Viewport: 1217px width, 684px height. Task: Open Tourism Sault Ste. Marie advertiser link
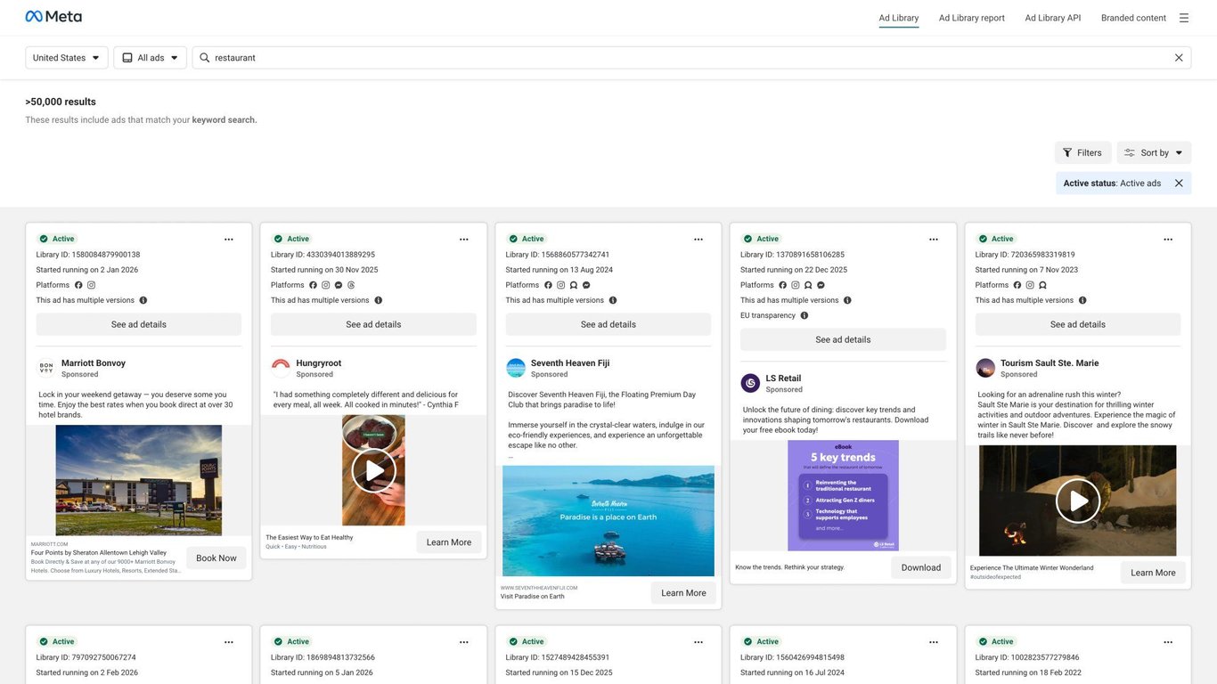[x=1050, y=363]
